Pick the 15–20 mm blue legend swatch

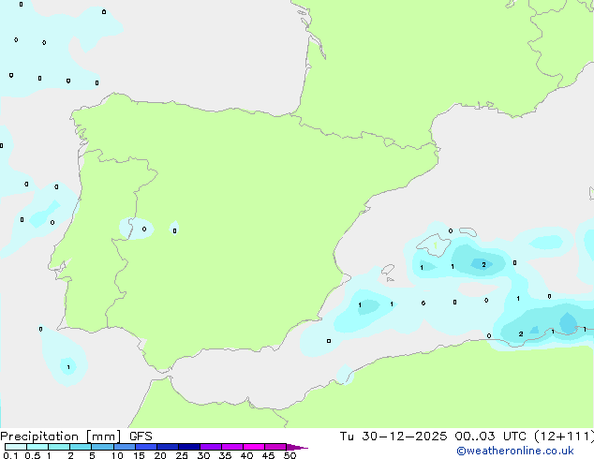tap(146, 447)
